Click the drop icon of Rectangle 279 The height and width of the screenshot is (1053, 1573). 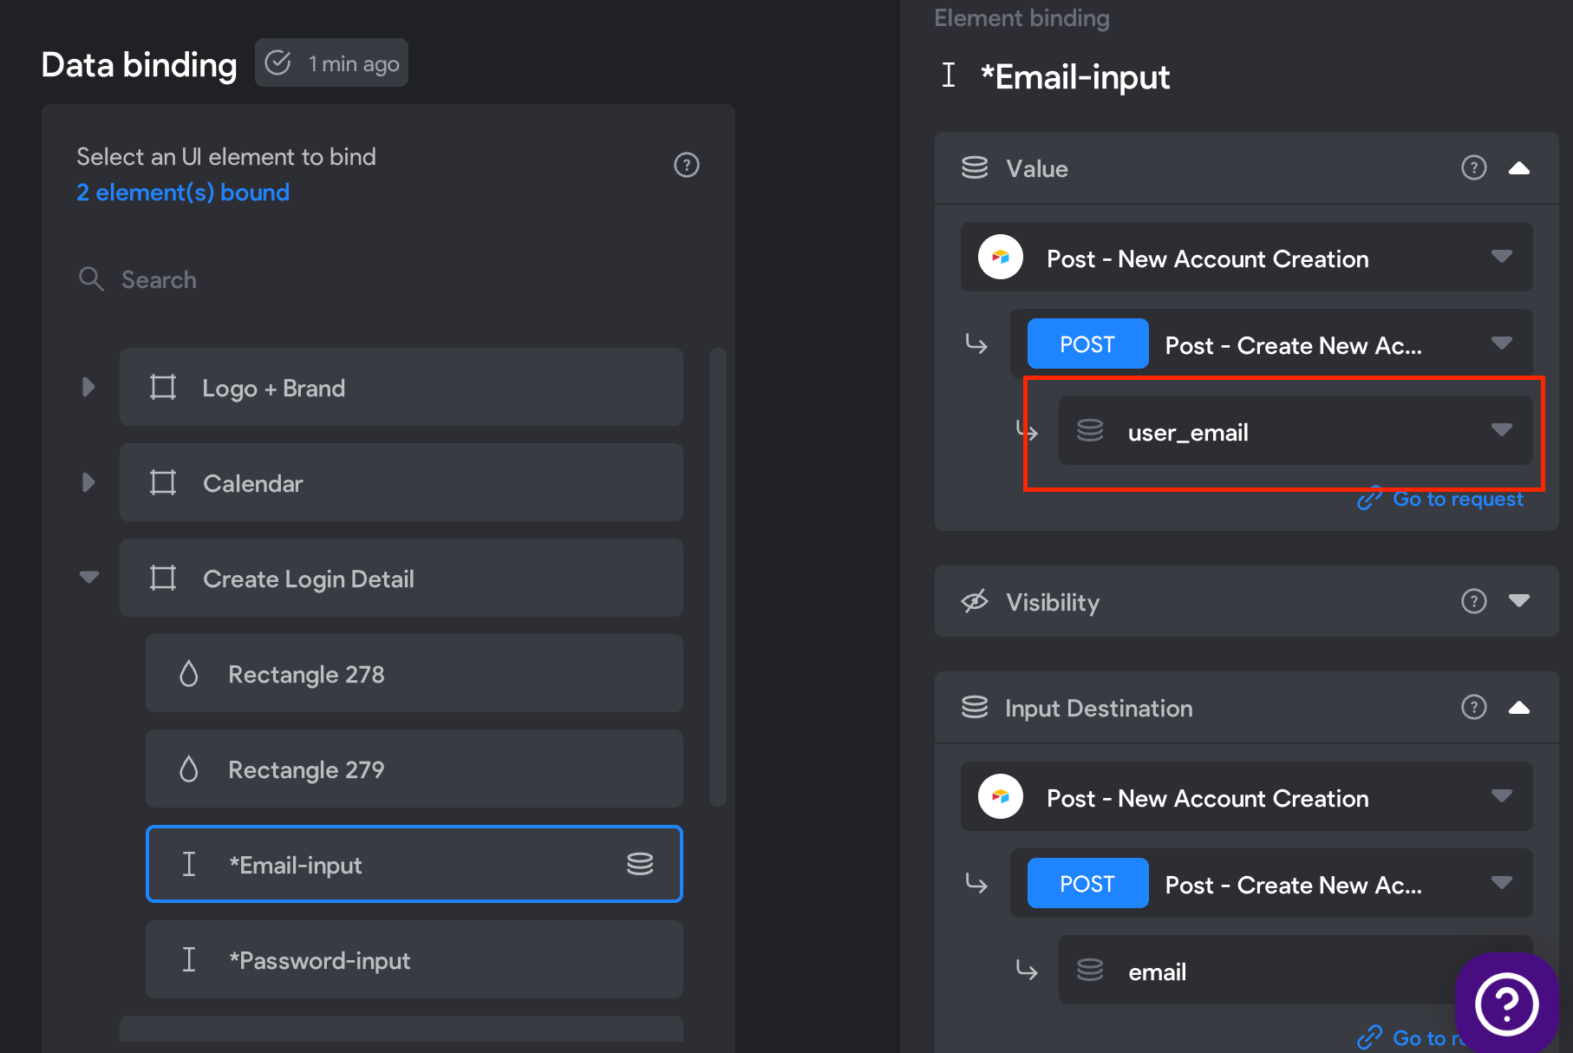188,768
